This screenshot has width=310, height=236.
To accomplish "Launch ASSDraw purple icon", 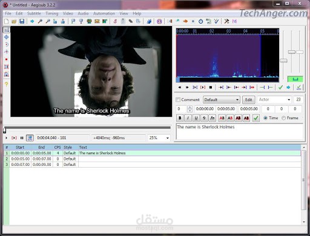I will click(159, 21).
